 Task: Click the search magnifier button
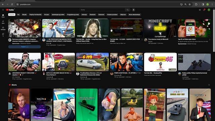tap(128, 10)
